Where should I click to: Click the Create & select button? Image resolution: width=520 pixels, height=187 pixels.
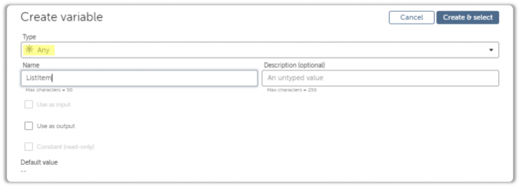(468, 18)
